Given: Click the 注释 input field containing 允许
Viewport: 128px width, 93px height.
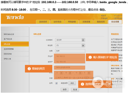Looking at the screenshot, I should 70,51.
